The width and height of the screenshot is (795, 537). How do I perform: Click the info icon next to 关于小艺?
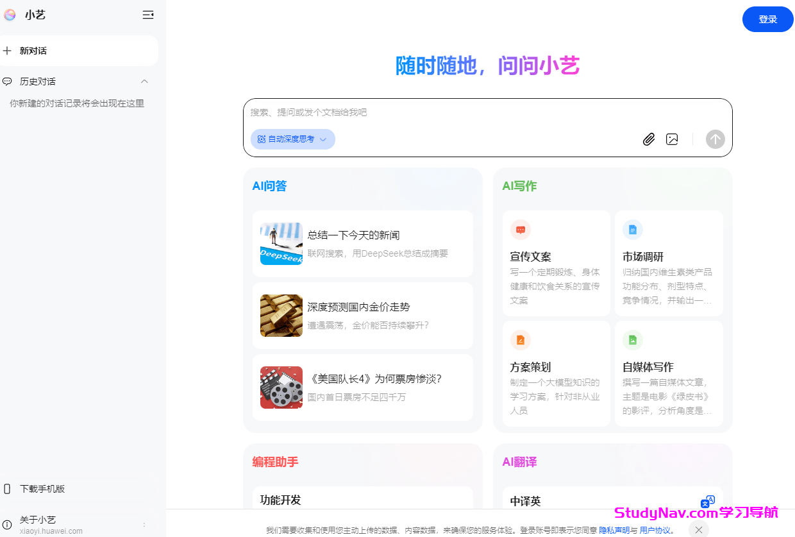click(x=7, y=524)
